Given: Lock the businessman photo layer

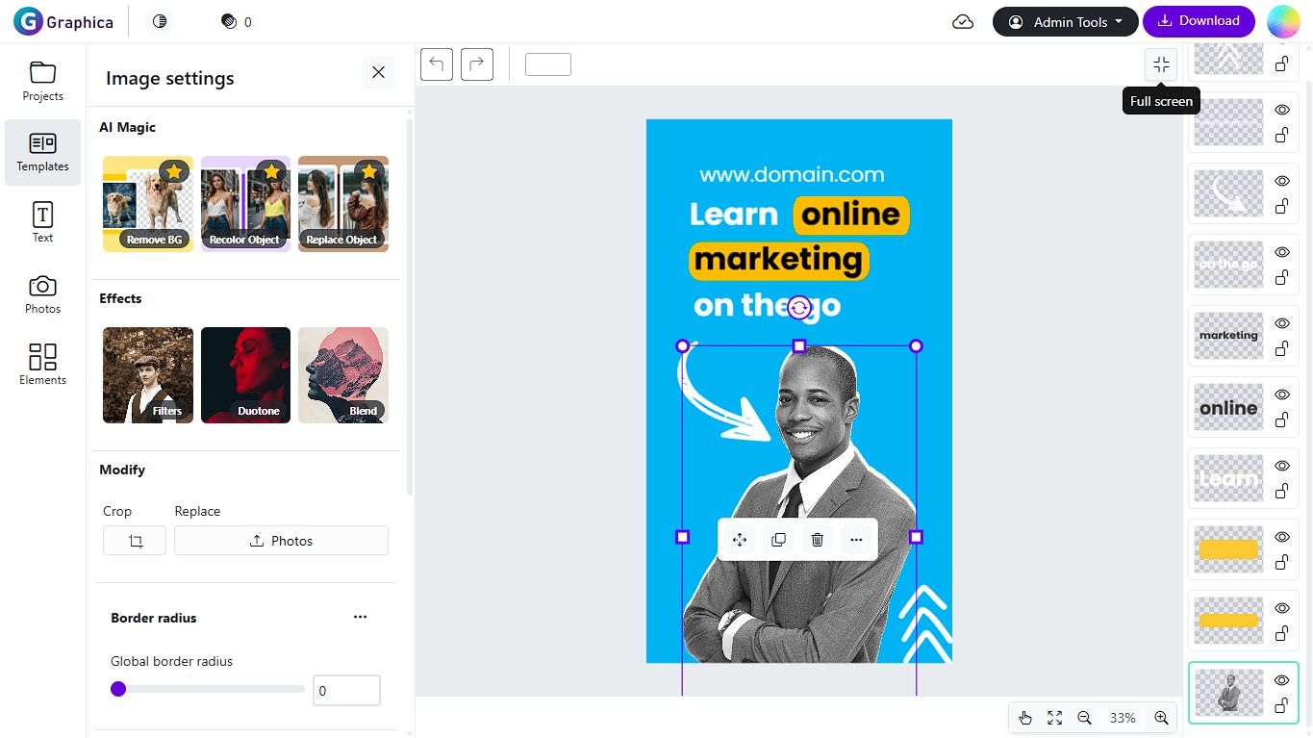Looking at the screenshot, I should coord(1282,705).
